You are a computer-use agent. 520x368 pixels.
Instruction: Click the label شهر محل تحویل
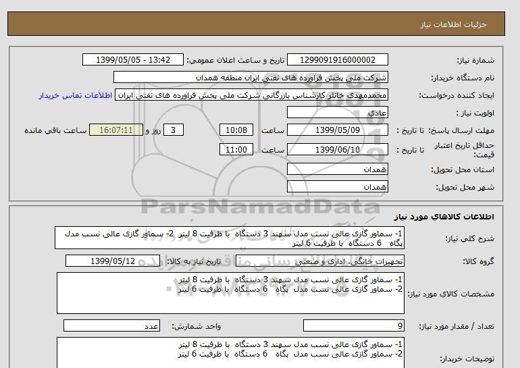tap(465, 187)
